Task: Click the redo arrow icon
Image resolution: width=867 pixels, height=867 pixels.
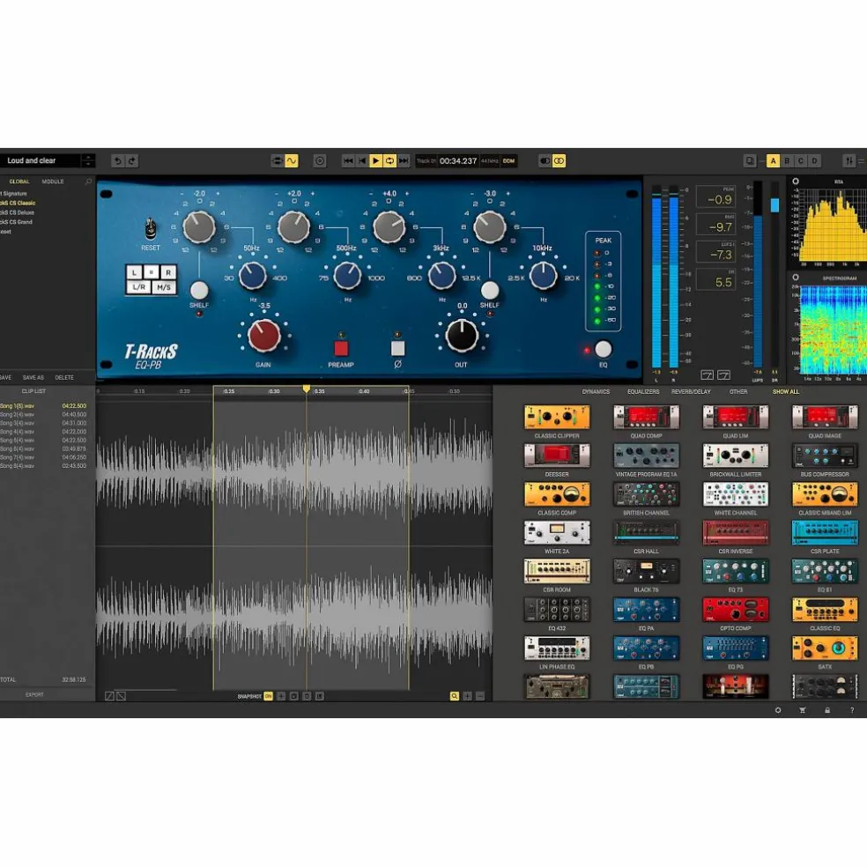Action: point(131,161)
